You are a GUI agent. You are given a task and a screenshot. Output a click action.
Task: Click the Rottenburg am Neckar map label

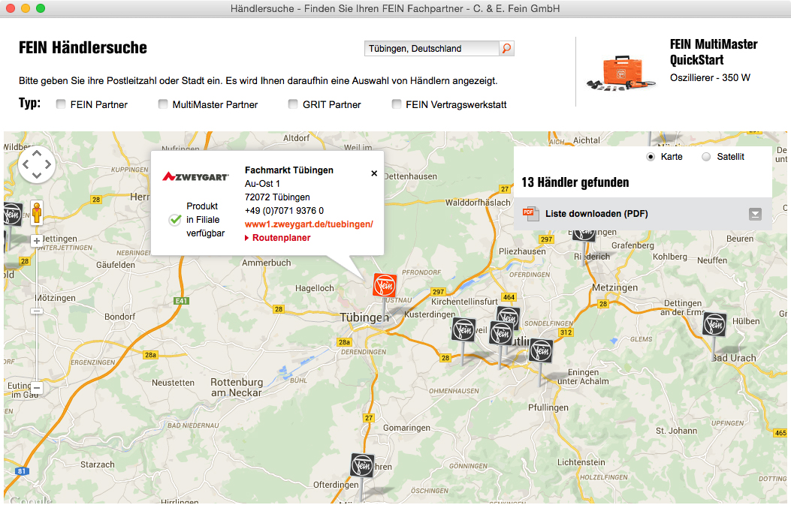(x=236, y=387)
